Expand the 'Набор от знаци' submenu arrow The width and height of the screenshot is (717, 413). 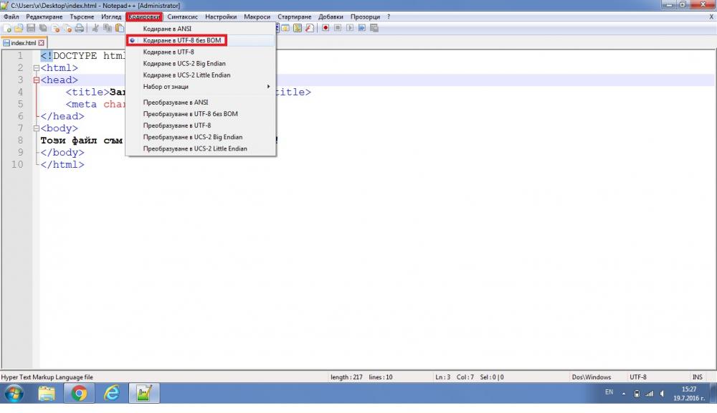pos(268,87)
